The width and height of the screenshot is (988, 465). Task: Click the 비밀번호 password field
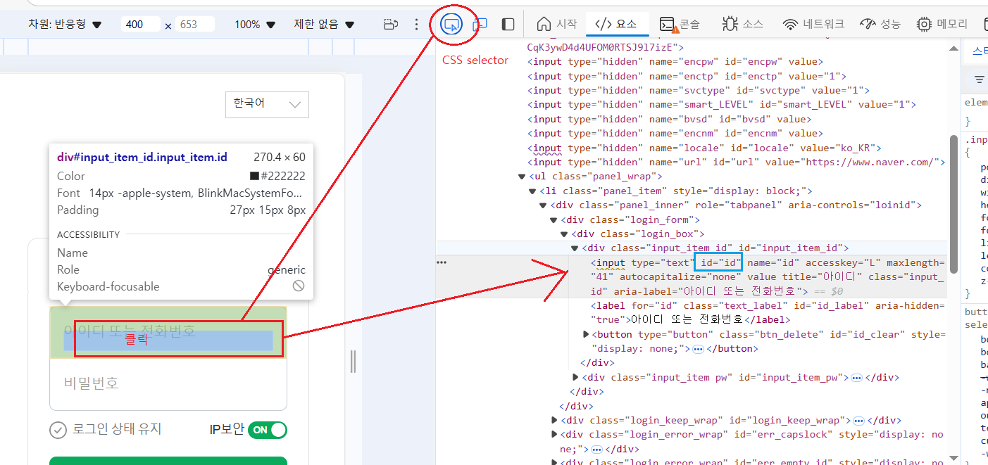(x=168, y=384)
